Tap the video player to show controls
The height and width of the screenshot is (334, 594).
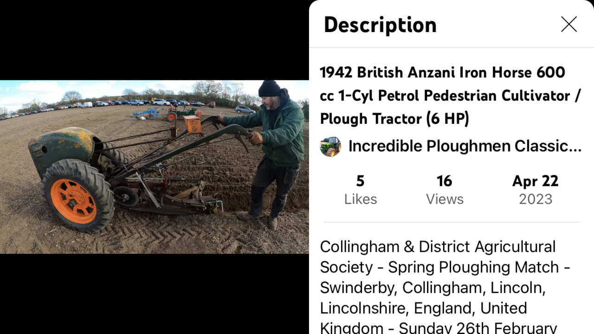tap(155, 167)
